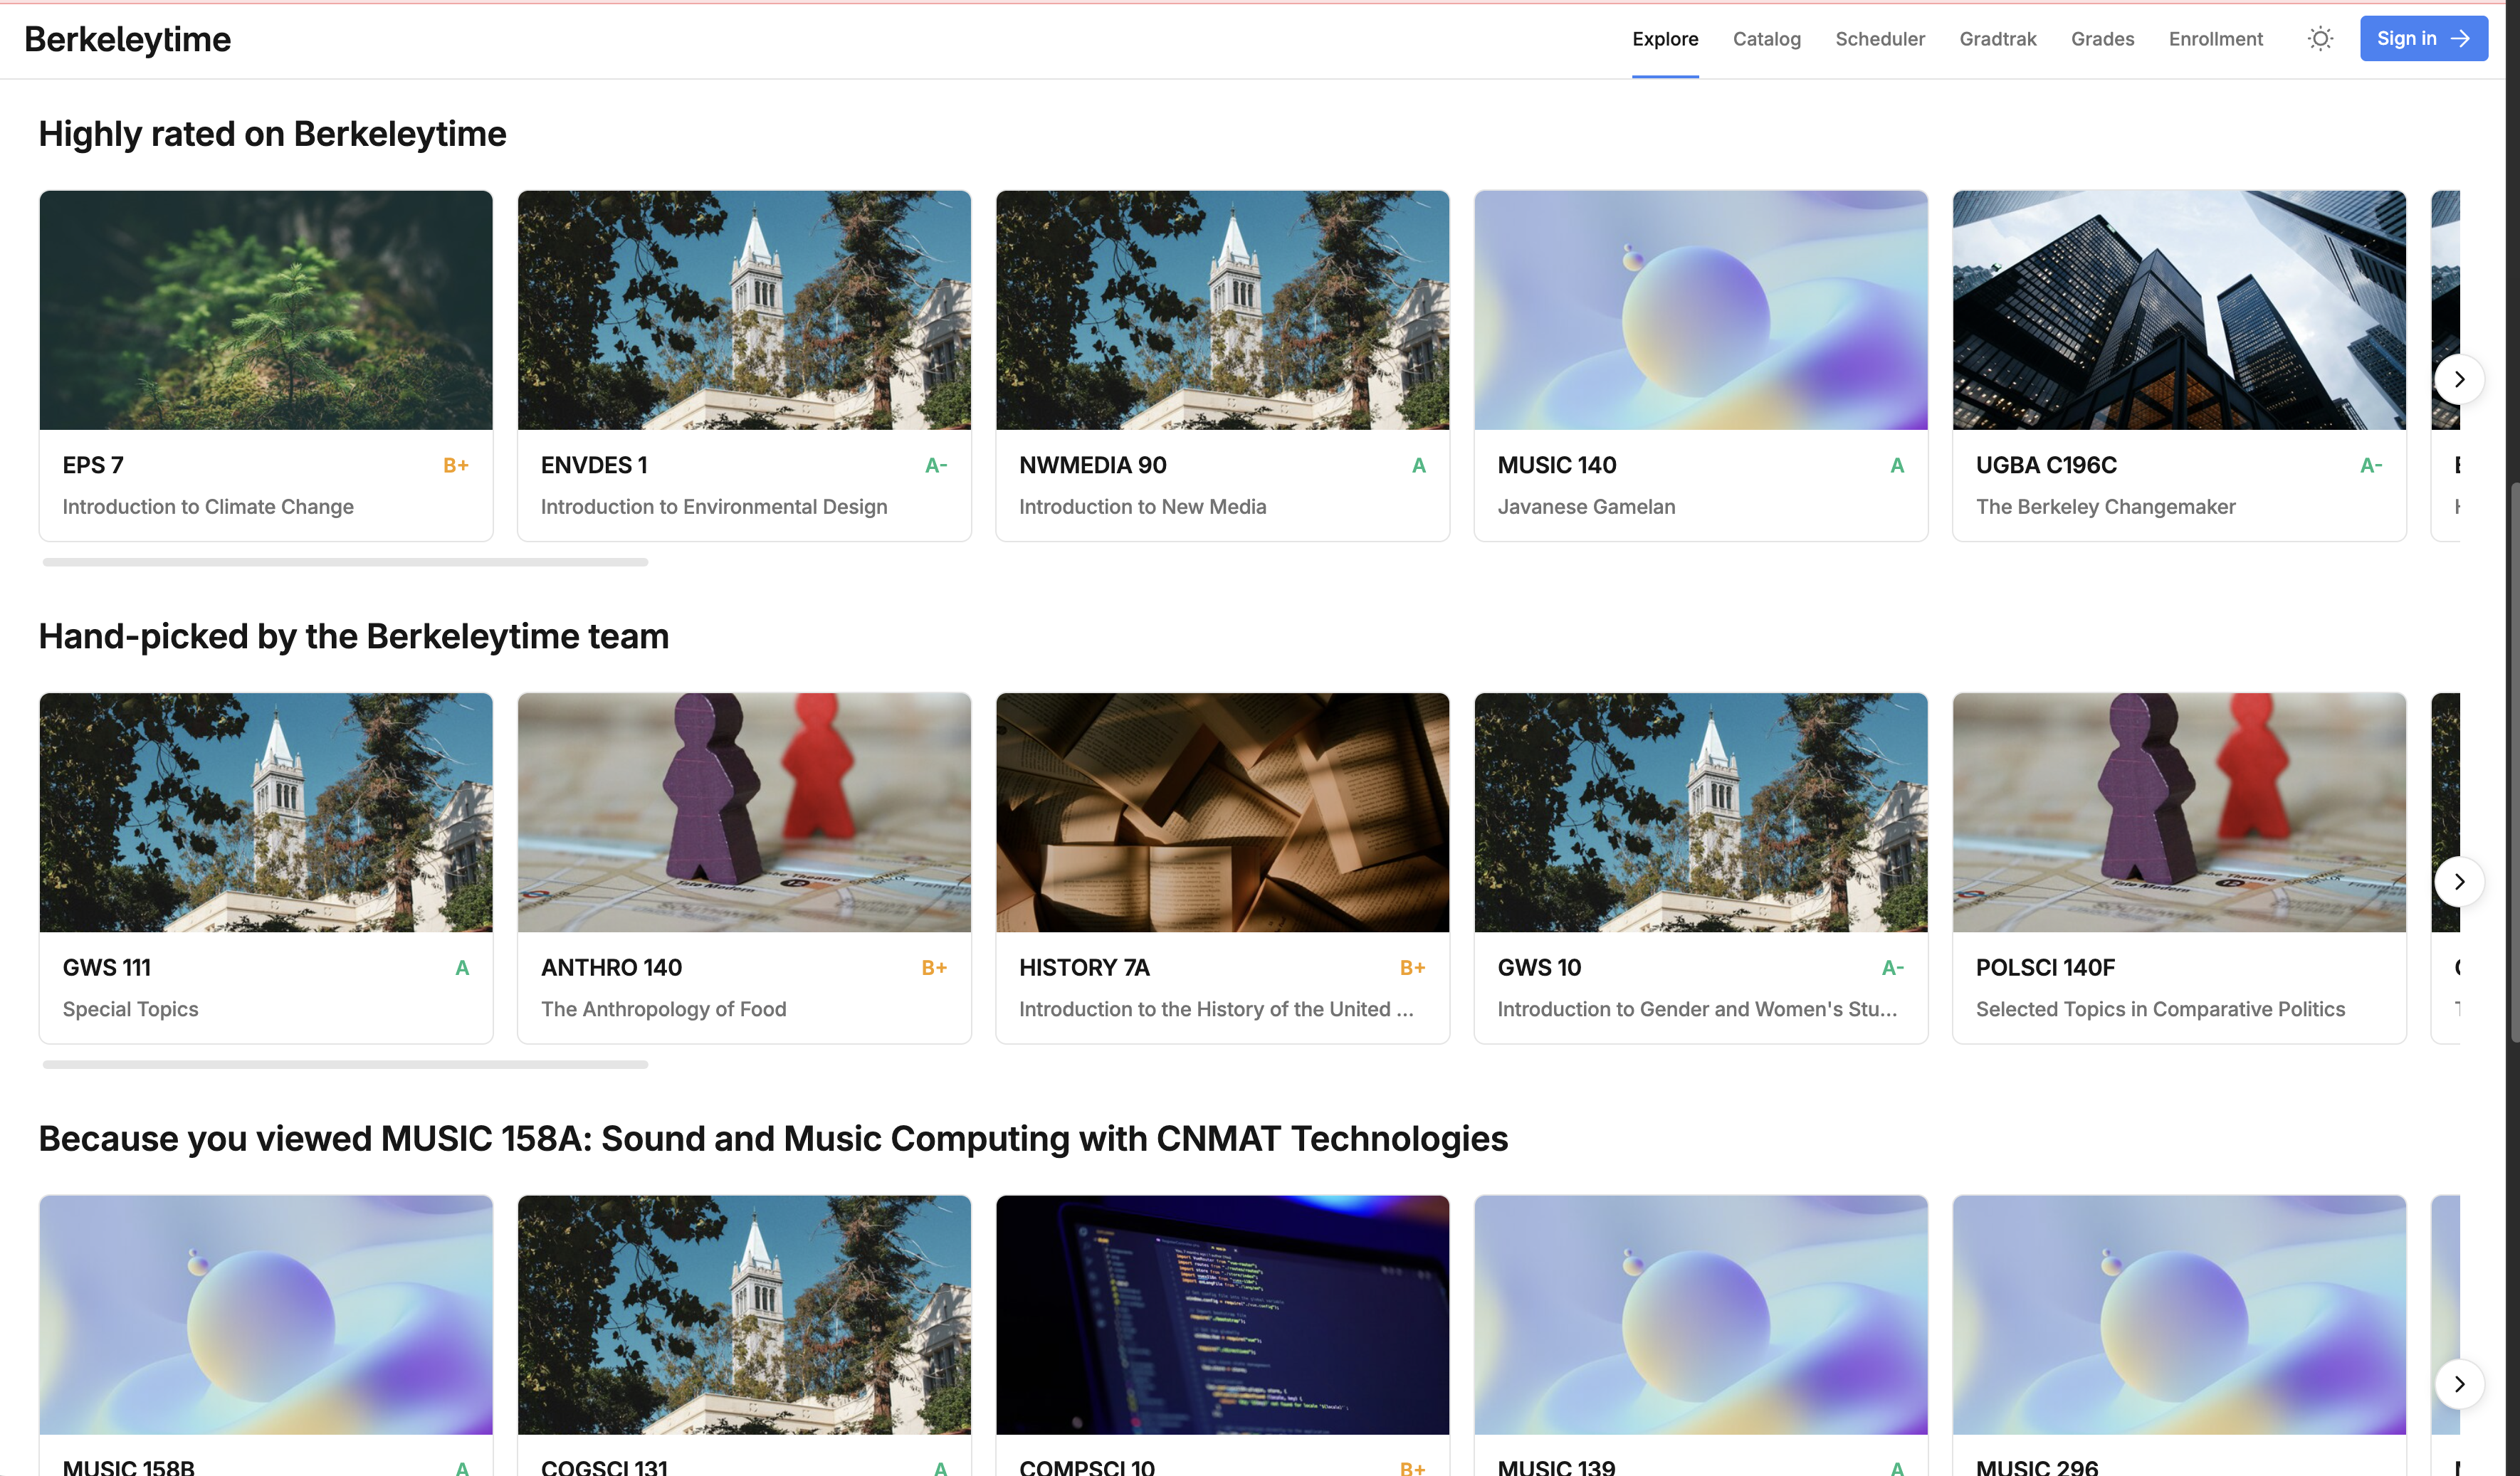Click the Introduction to Environmental Design title

tap(714, 507)
